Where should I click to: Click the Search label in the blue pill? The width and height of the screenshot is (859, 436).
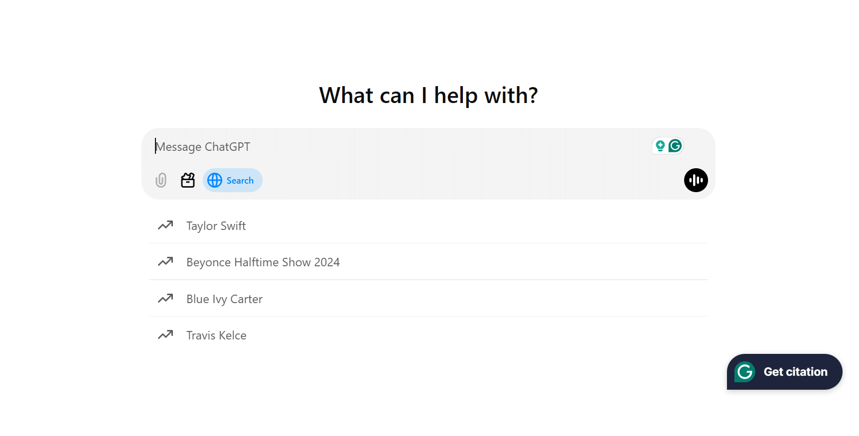pos(240,180)
